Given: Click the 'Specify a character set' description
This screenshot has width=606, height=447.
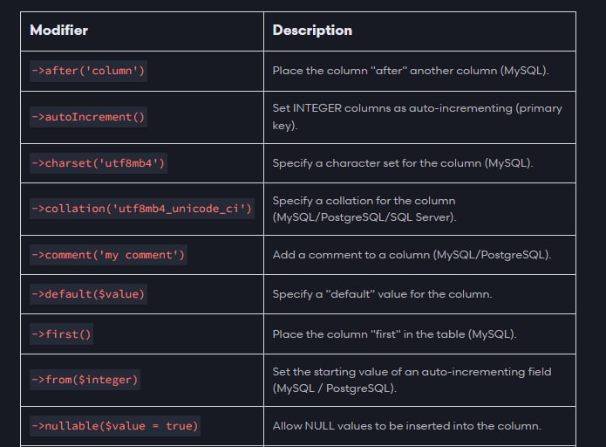Looking at the screenshot, I should (402, 163).
